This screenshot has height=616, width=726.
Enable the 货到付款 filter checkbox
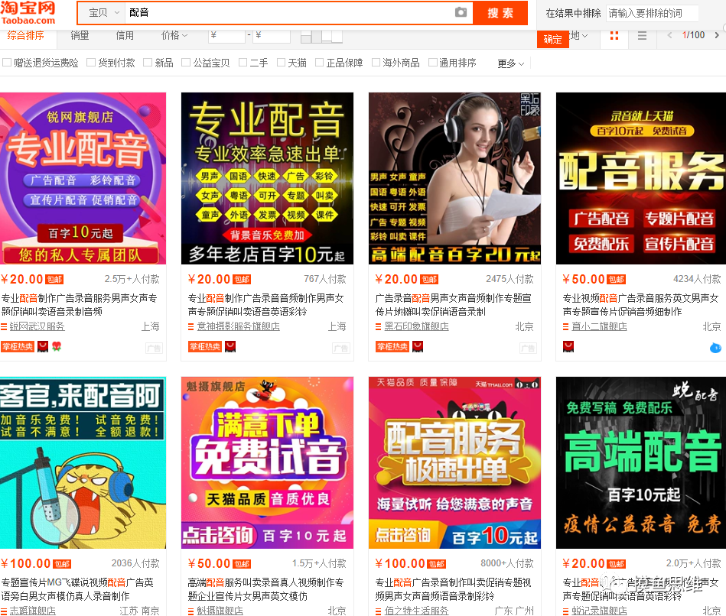(x=91, y=63)
